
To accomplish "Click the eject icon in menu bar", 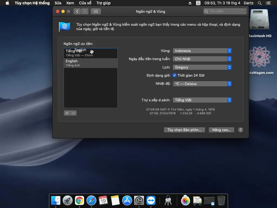I will point(190,3).
